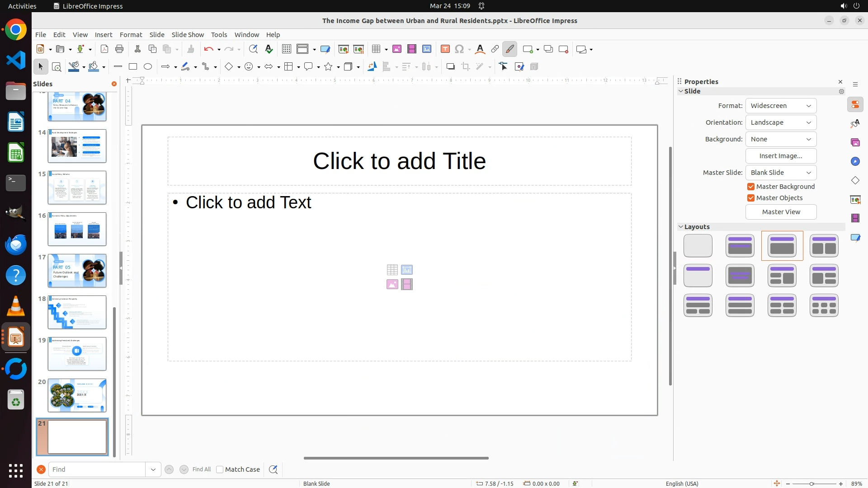Click the Print icon in toolbar
Image resolution: width=868 pixels, height=488 pixels.
(119, 49)
